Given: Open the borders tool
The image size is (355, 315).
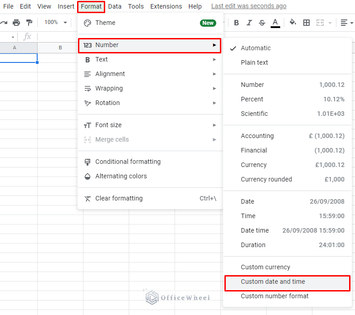Looking at the screenshot, I should [306, 23].
